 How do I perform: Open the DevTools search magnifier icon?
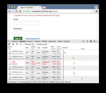[9, 41]
